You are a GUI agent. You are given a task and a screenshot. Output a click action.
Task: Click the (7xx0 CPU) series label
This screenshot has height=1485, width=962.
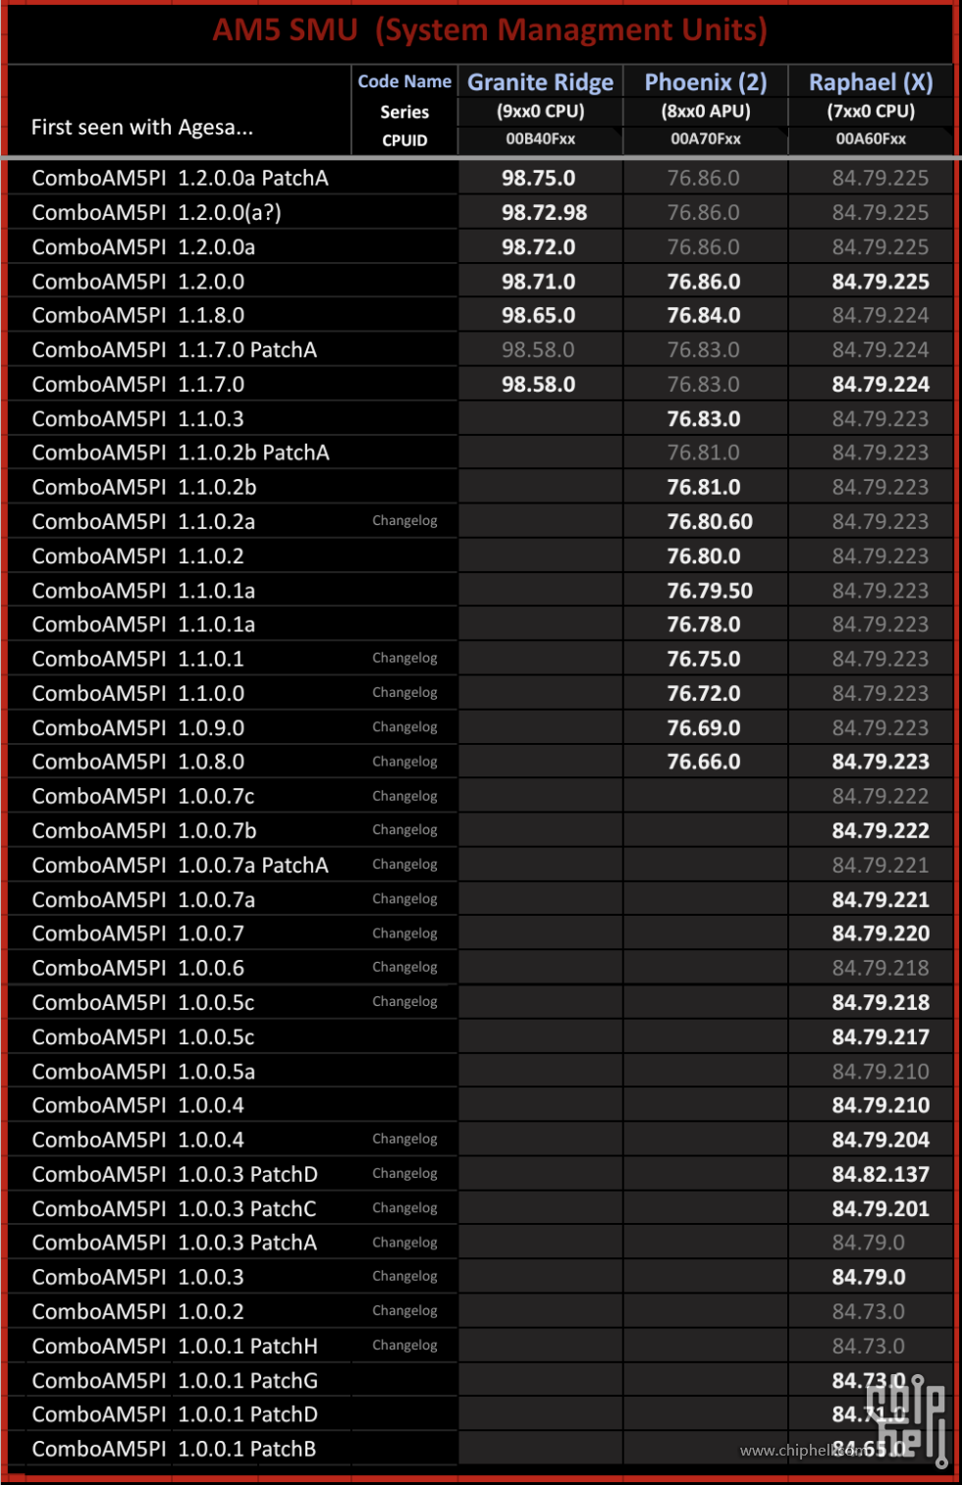pos(871,112)
